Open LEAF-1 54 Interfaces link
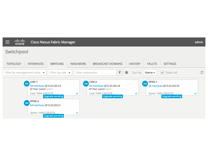Image resolution: width=208 pixels, height=156 pixels. 37,86
